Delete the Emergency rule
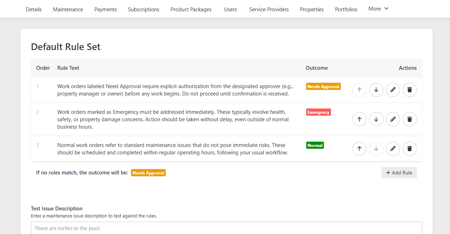450x234 pixels. tap(409, 119)
